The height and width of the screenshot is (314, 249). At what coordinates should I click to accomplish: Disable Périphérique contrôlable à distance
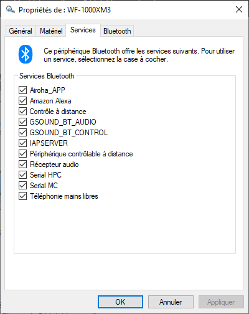point(22,154)
